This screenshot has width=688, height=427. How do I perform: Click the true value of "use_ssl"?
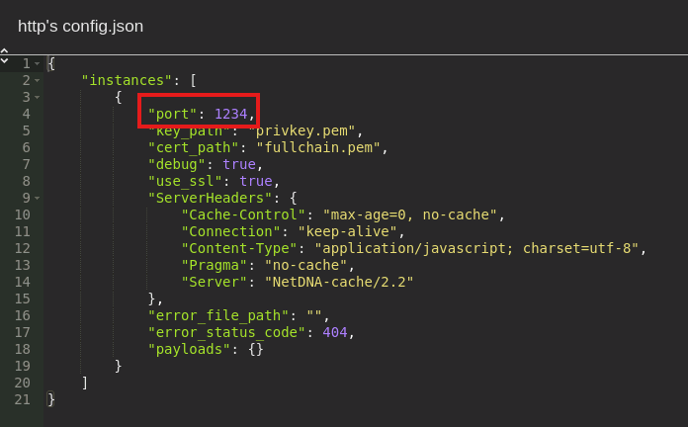point(255,181)
